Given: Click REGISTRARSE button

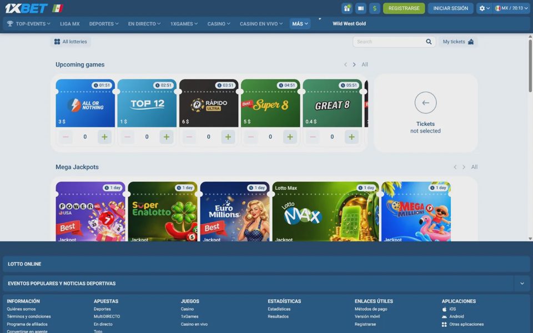Looking at the screenshot, I should tap(404, 8).
